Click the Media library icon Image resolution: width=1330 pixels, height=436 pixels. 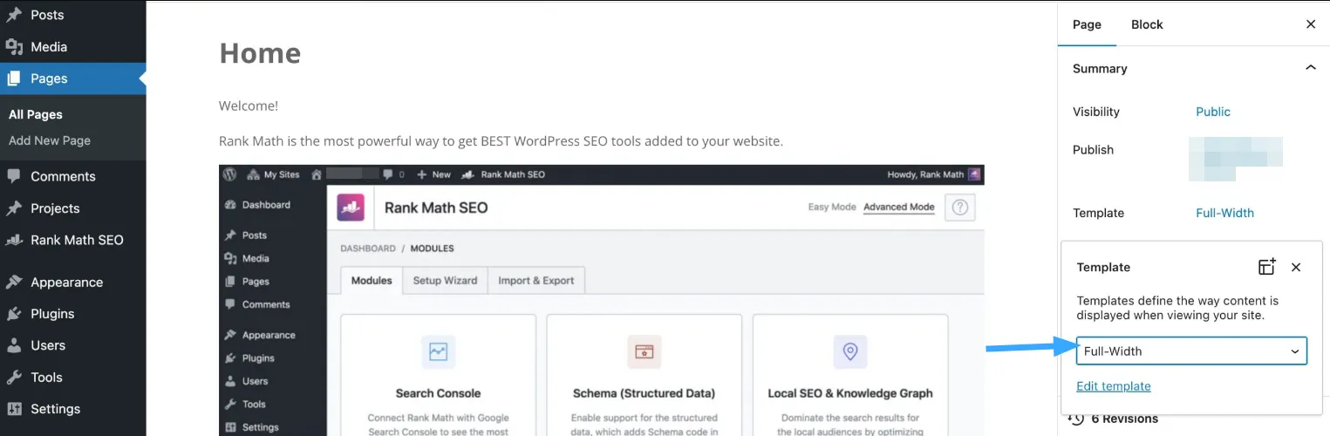[x=14, y=47]
